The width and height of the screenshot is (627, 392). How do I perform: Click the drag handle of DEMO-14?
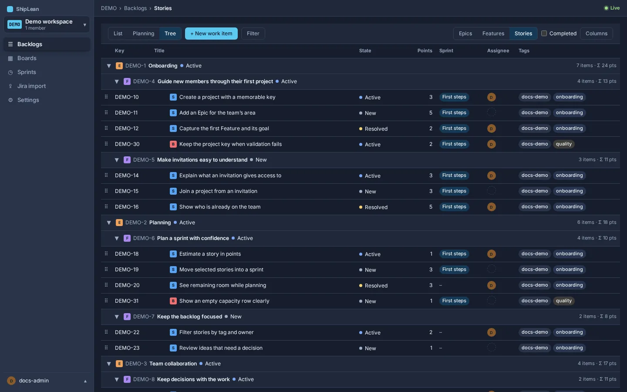(106, 175)
